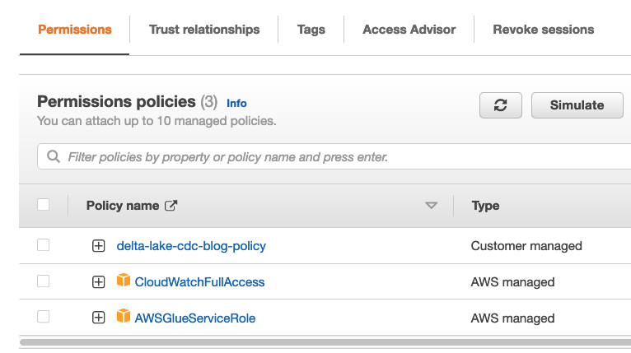Click the refresh policies icon button
The image size is (631, 353).
pos(500,105)
